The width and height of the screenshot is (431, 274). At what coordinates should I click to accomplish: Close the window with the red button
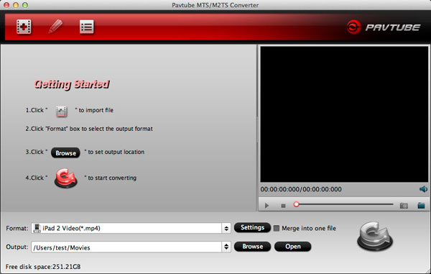click(x=6, y=5)
